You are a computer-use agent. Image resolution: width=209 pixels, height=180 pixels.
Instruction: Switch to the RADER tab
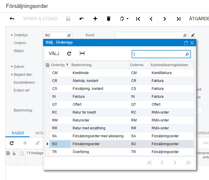[x=18, y=133]
